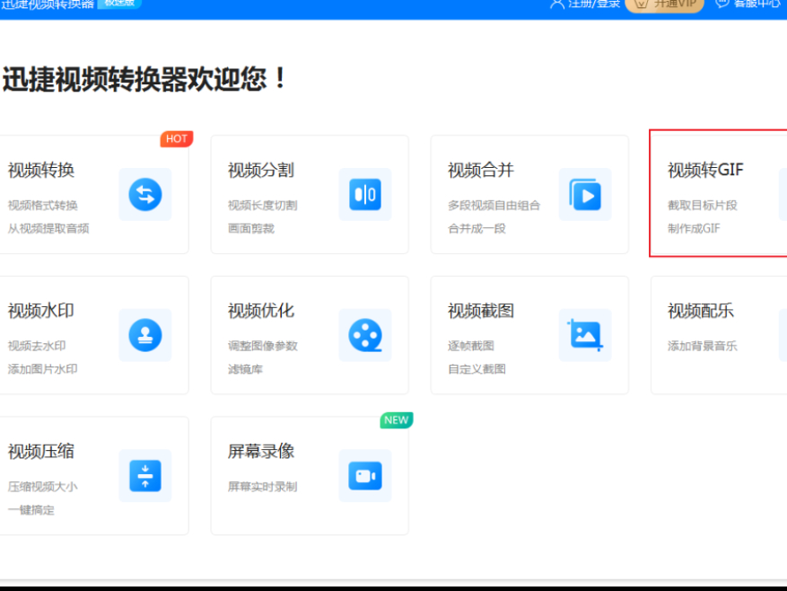The height and width of the screenshot is (591, 787).
Task: Click the 视频长度切割 description text
Action: 263,205
